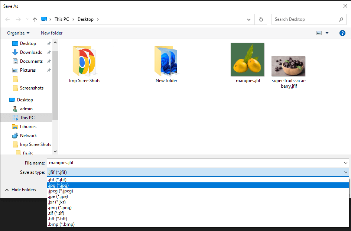
Task: Choose .jpeg (*.jpeg) file type
Action: pos(198,191)
